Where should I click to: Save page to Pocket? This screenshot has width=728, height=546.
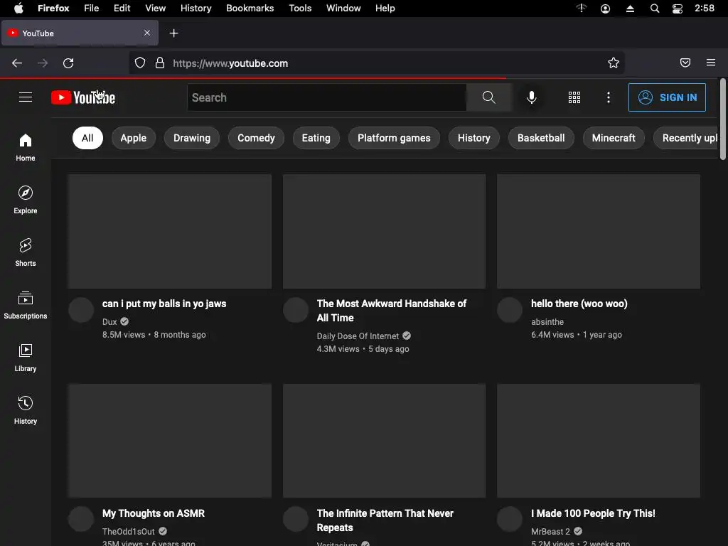click(x=685, y=63)
